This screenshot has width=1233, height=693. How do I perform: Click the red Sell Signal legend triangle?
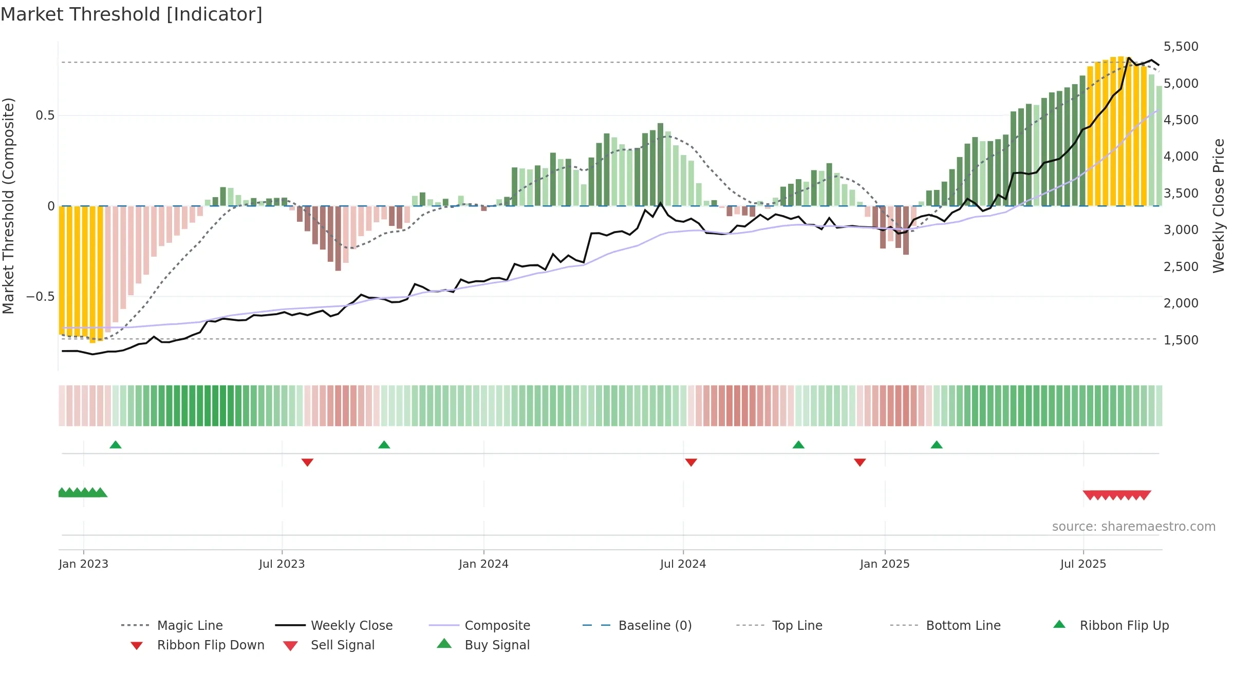click(290, 646)
